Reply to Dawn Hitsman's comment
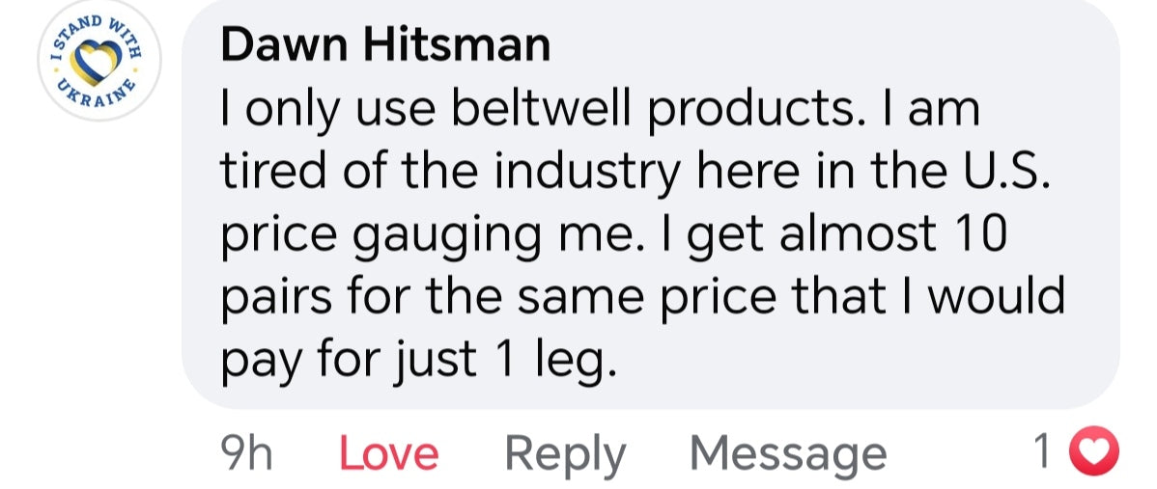This screenshot has width=1157, height=489. tap(565, 453)
